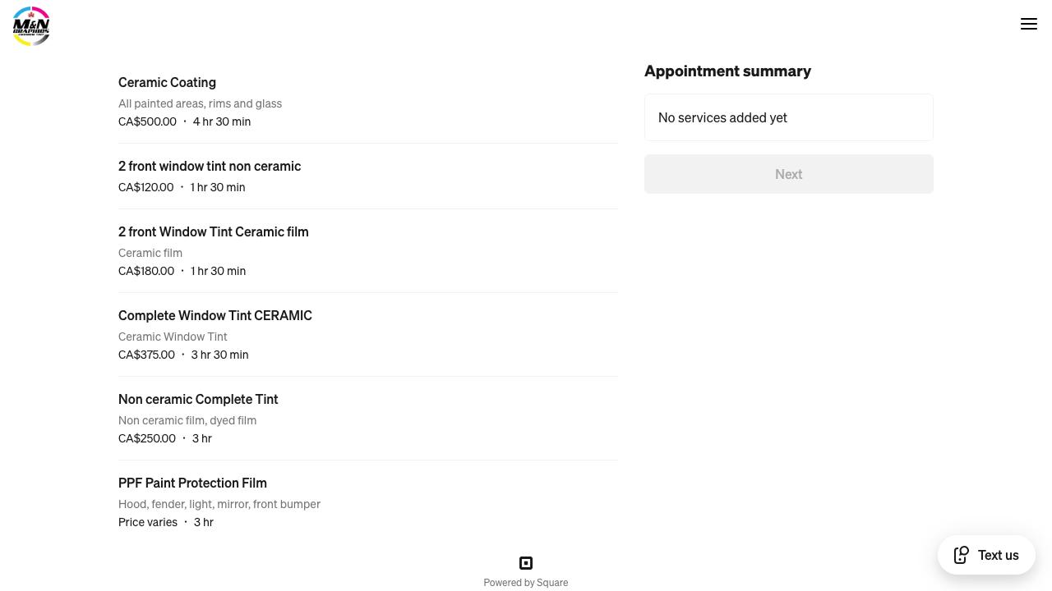Click the Text us chat icon

click(962, 555)
